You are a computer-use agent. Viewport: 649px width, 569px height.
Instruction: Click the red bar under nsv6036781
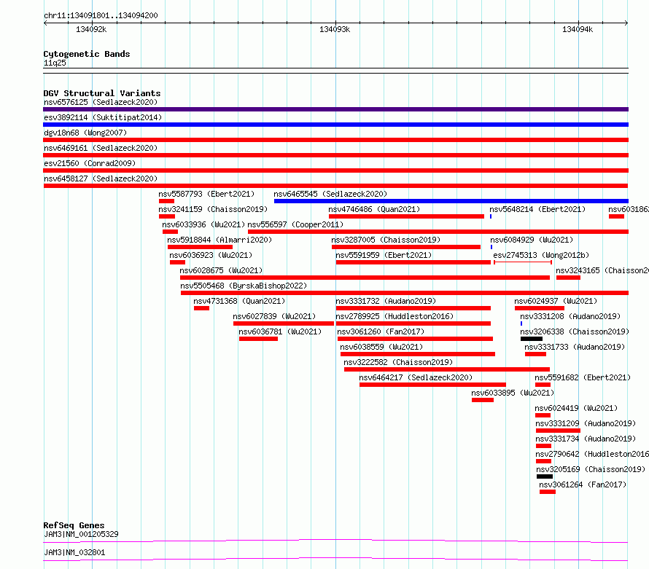(259, 339)
